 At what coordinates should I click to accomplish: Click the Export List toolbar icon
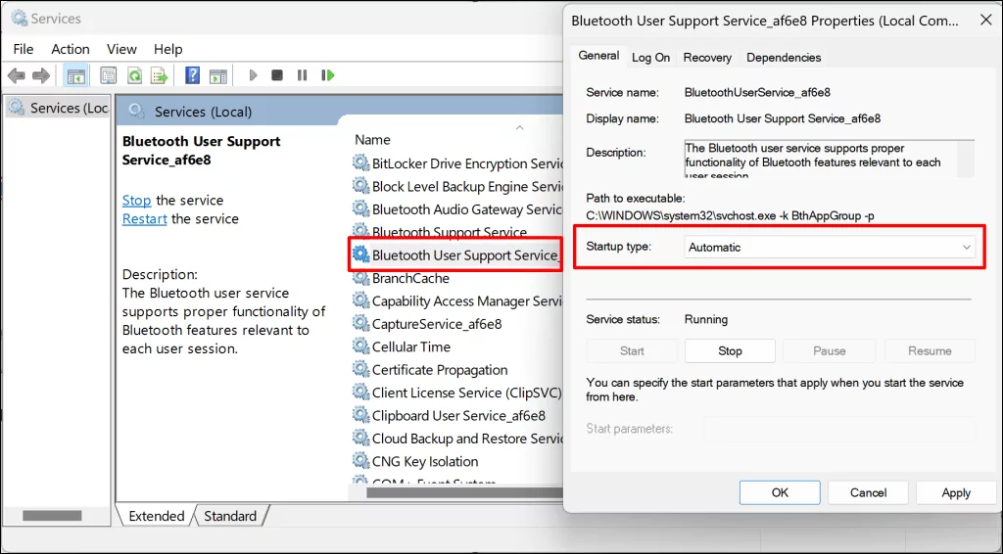click(158, 75)
